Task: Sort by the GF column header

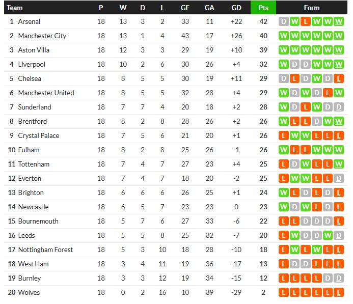Action: 185,8
